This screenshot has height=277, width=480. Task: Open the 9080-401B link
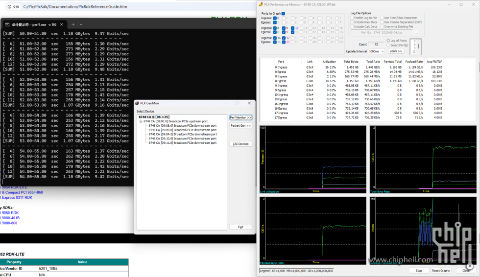point(10,218)
